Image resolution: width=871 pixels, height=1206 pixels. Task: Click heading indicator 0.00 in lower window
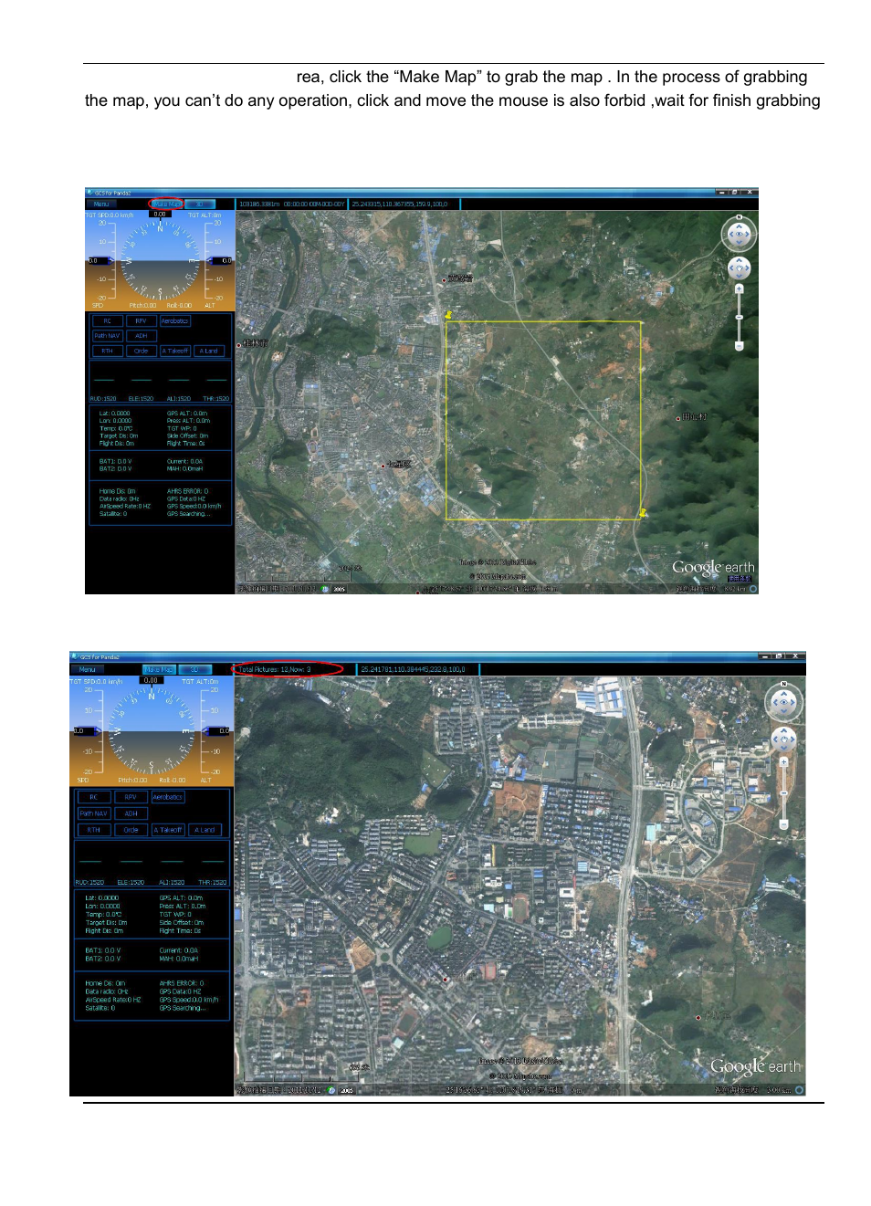pos(152,680)
